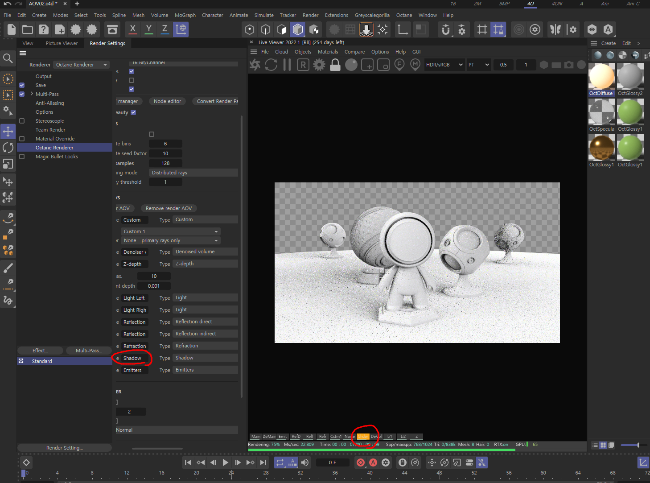This screenshot has width=650, height=483.
Task: Open the Octane menu in the menu bar
Action: [x=404, y=15]
